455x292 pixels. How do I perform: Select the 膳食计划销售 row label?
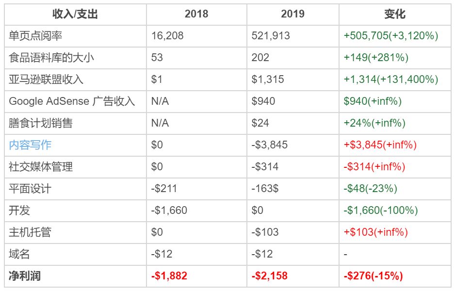[41, 123]
